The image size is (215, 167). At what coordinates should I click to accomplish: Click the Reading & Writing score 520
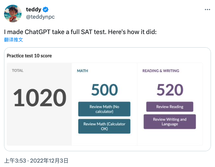[170, 90]
